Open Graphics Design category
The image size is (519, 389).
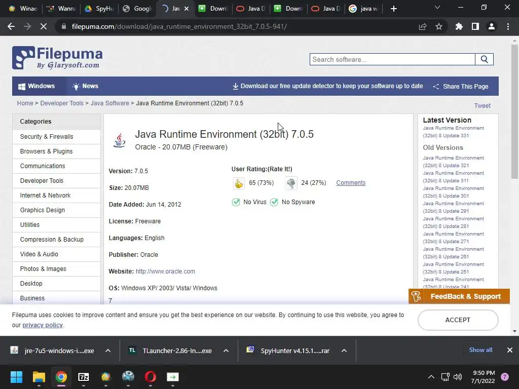(x=57, y=210)
